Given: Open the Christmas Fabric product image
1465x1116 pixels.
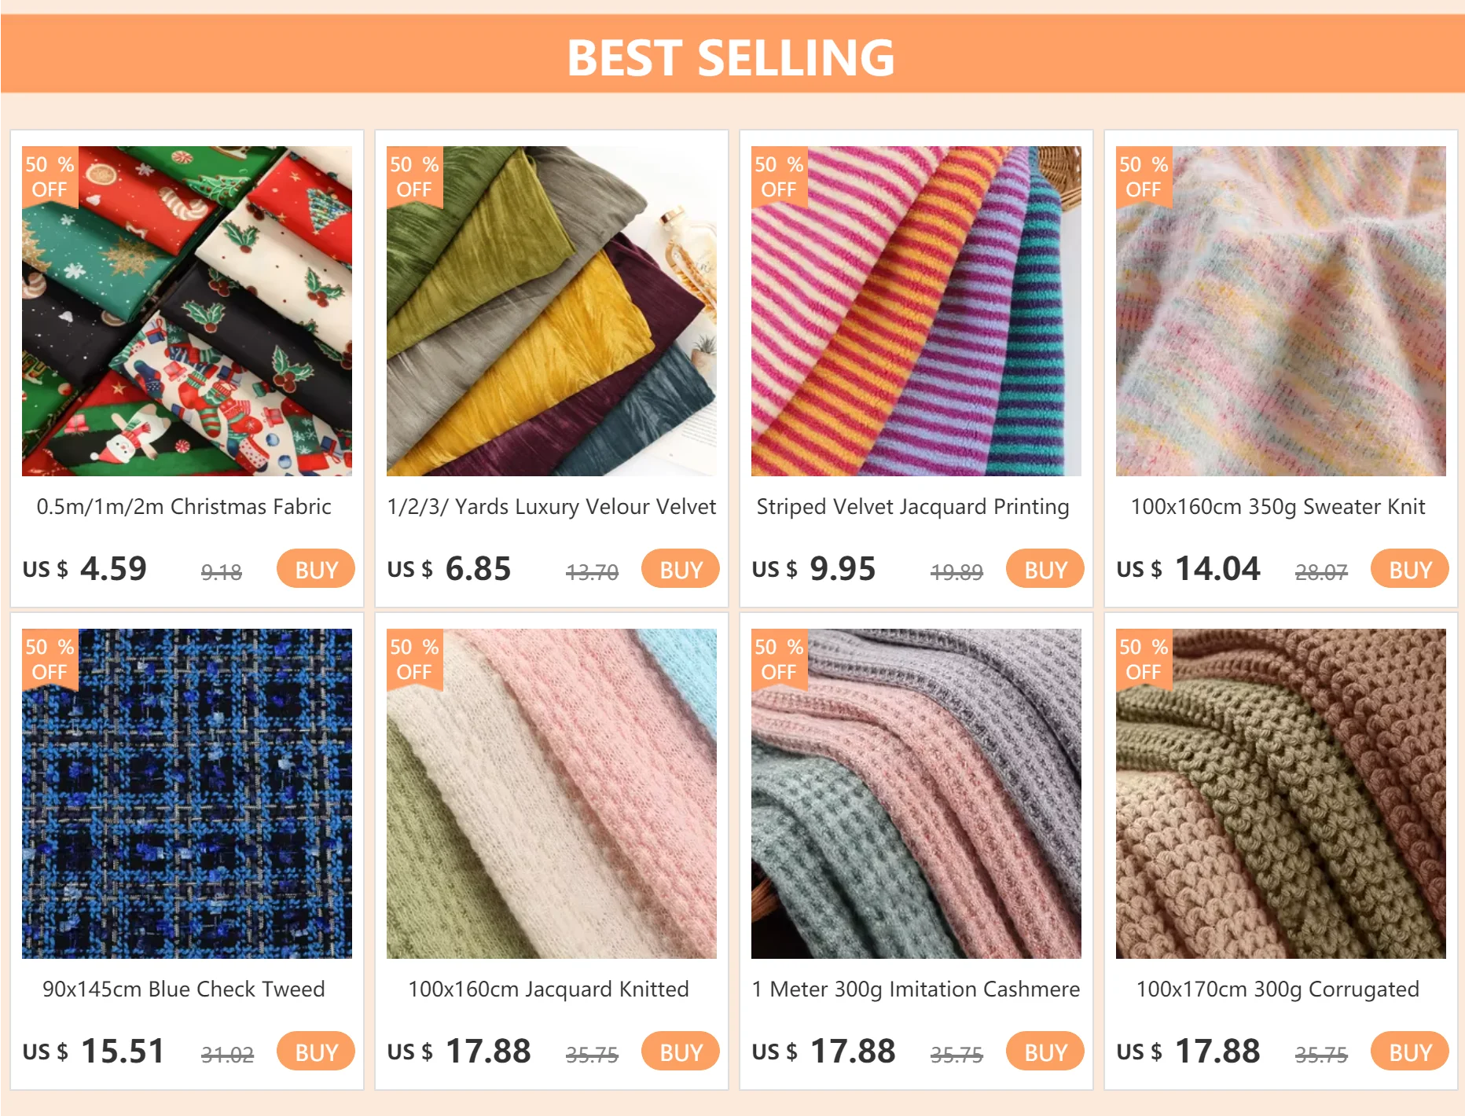Looking at the screenshot, I should point(187,311).
